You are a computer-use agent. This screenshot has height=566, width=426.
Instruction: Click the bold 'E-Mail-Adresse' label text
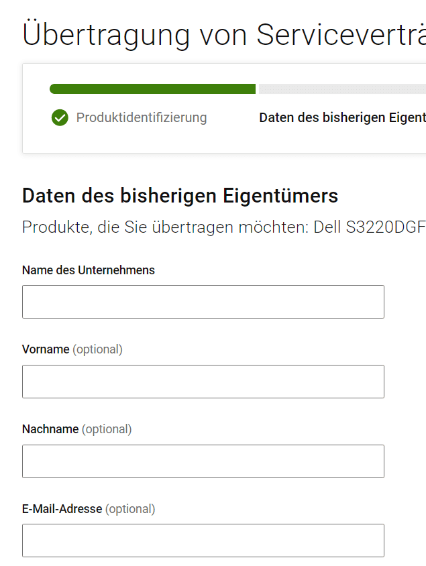tap(62, 509)
